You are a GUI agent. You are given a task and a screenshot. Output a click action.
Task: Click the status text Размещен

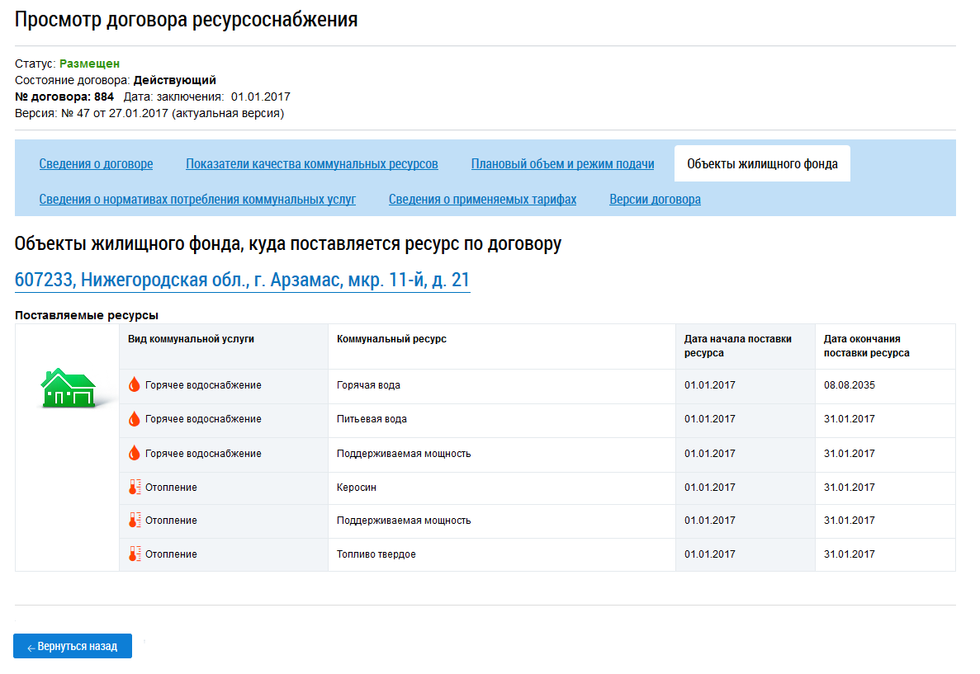[89, 64]
